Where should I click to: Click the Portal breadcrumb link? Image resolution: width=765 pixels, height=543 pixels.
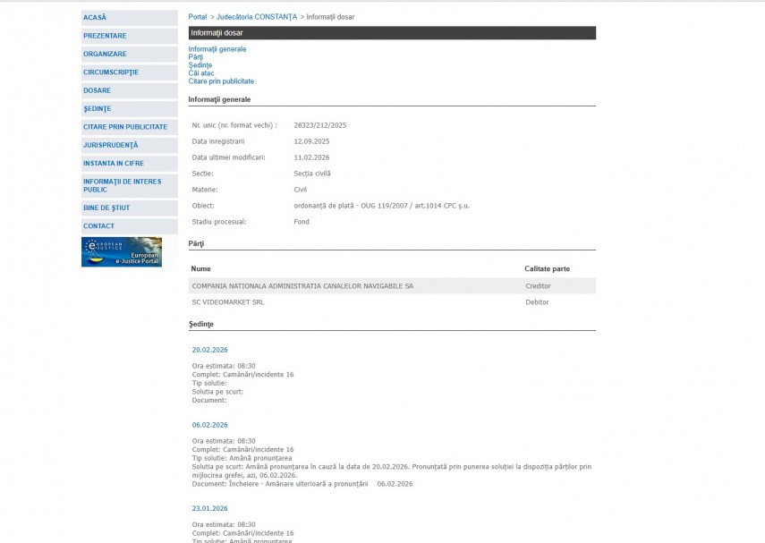[197, 17]
